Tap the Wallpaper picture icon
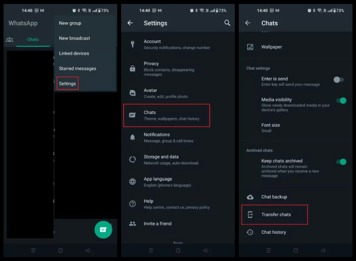The image size is (356, 261). click(250, 47)
